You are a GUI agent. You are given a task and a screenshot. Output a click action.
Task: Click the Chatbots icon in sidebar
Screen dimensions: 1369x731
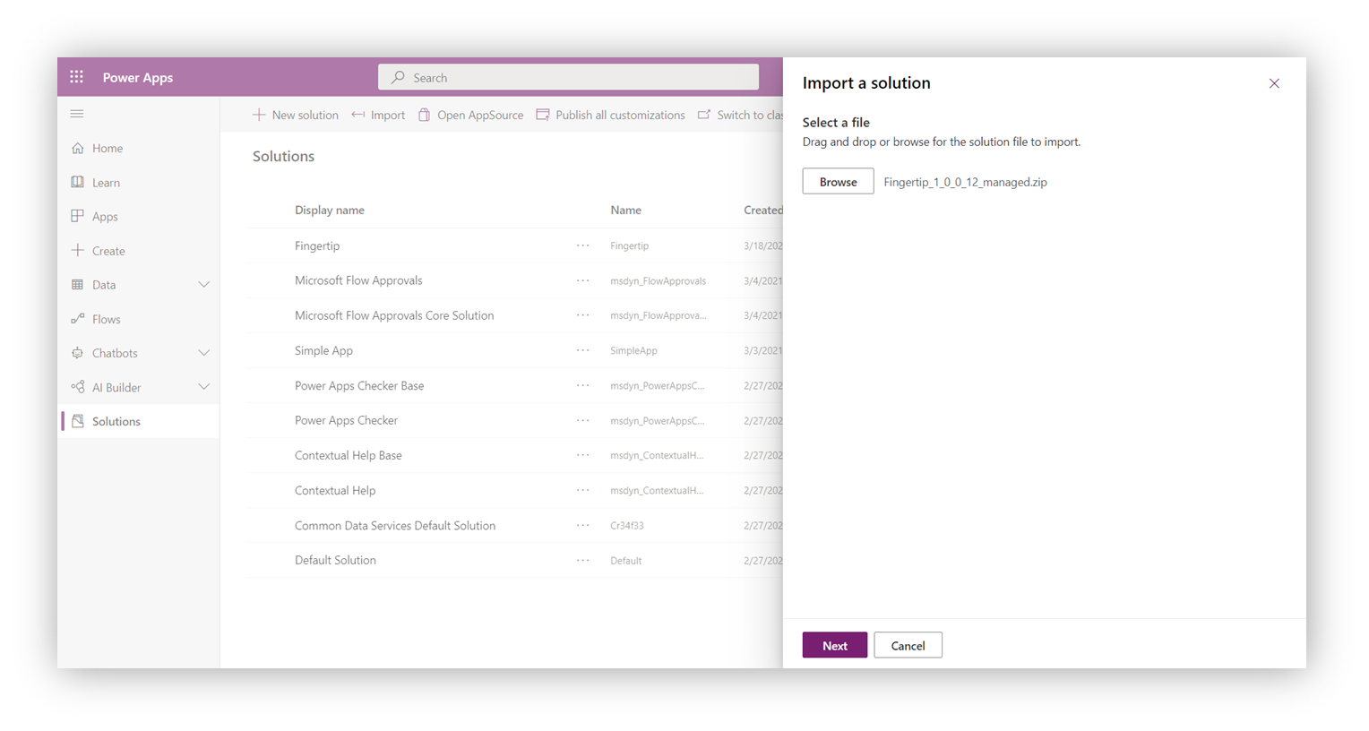coord(78,353)
